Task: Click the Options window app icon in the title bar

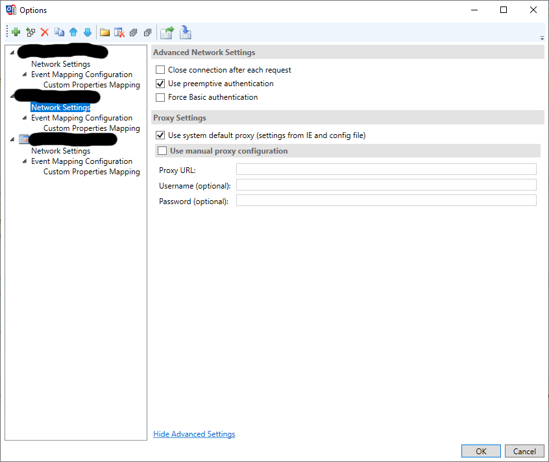Action: point(11,10)
